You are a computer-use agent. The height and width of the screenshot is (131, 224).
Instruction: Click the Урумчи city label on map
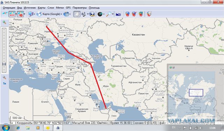[x=189, y=46]
